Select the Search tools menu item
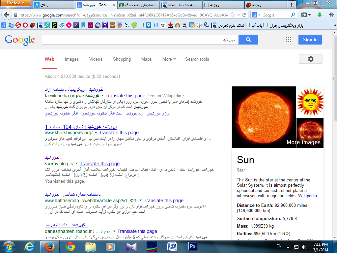The image size is (337, 253). coord(197,59)
